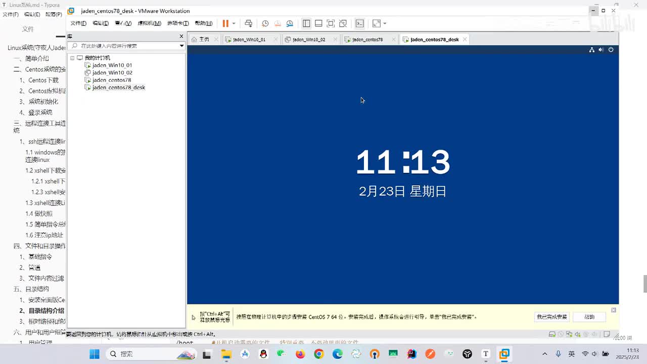Open 1.4 做快照 in Typora outline

click(39, 214)
